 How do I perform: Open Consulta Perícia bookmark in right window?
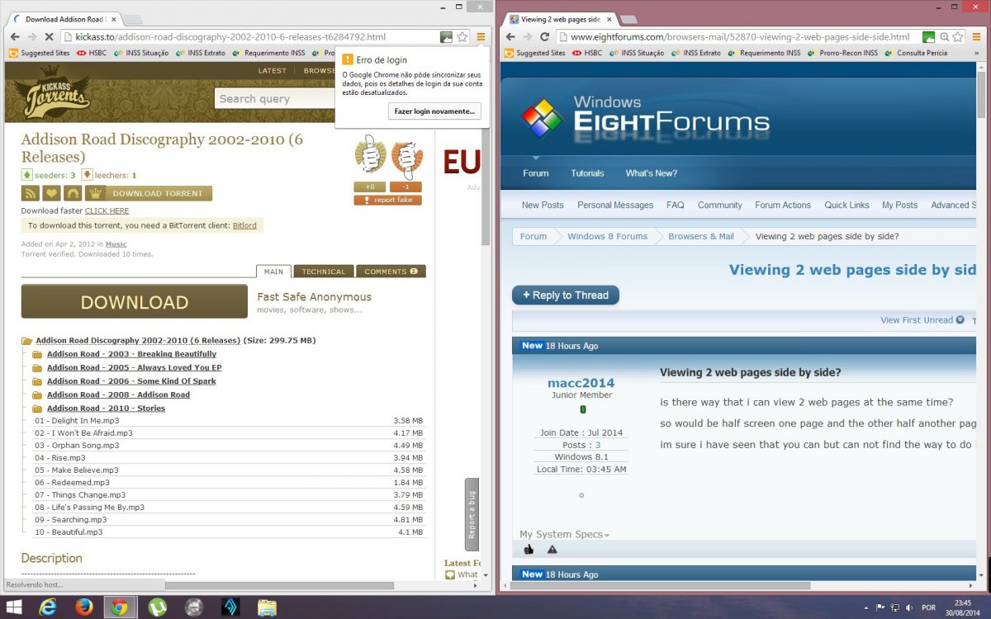click(x=914, y=53)
